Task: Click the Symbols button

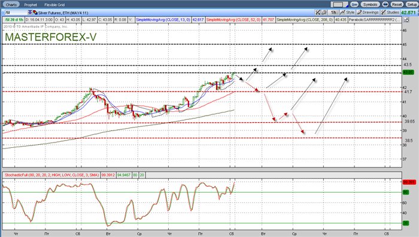Action: (x=370, y=5)
